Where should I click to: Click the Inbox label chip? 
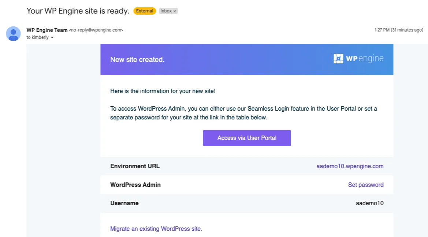click(166, 11)
